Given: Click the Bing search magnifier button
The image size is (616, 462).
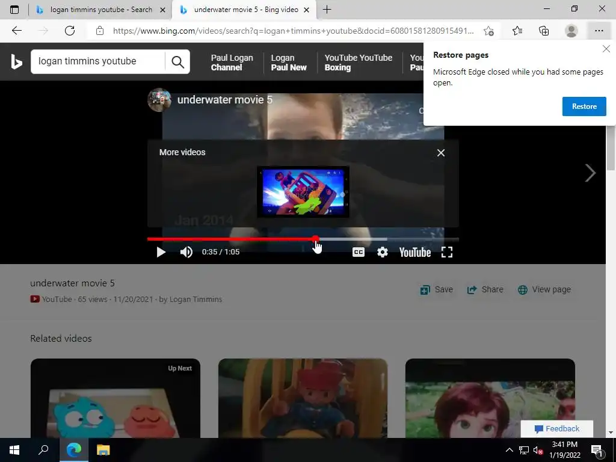Looking at the screenshot, I should (x=177, y=62).
